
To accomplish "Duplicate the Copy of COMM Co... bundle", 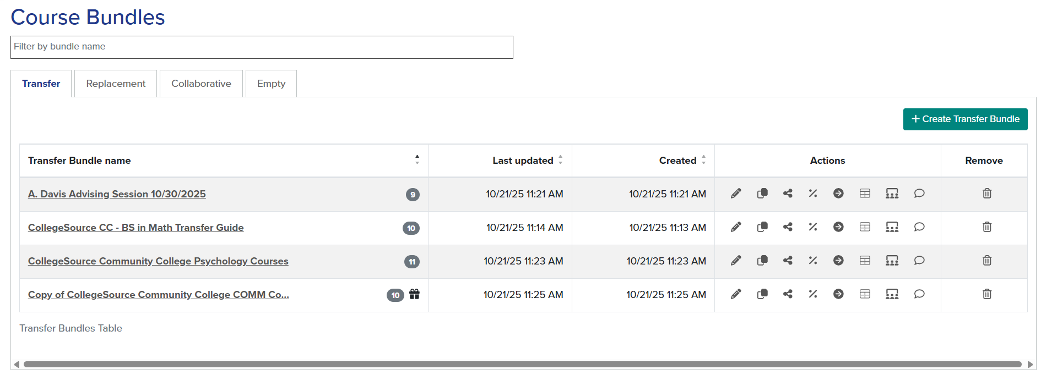I will [x=762, y=294].
